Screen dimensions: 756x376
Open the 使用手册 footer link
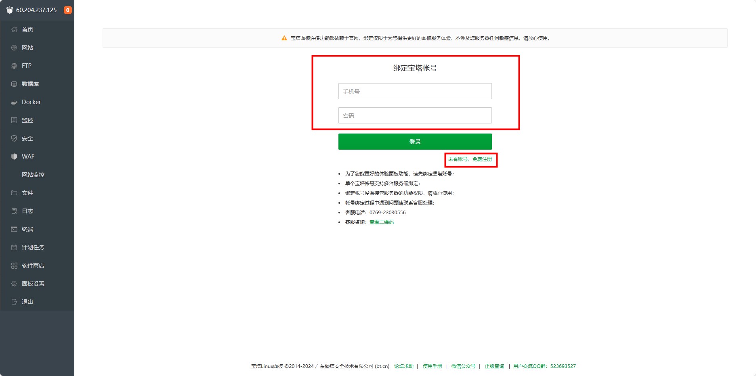[433, 366]
